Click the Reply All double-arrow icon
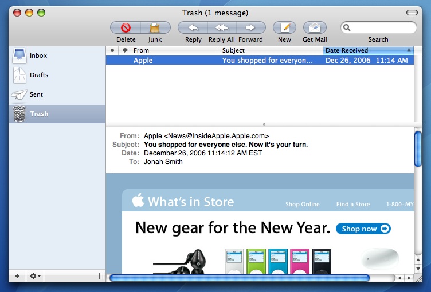Viewport: 431px width, 292px height. click(222, 27)
